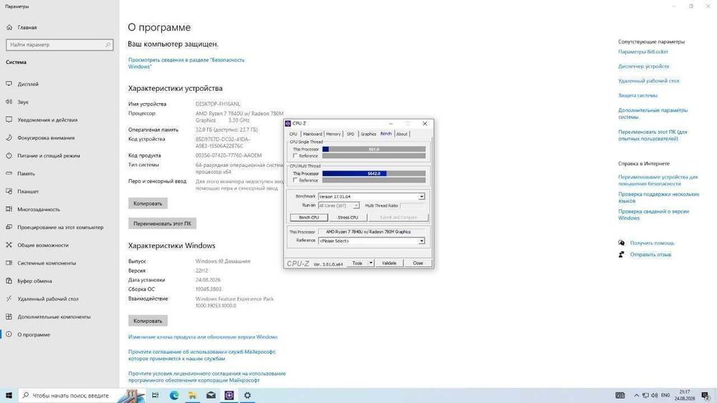717x403 pixels.
Task: Open the Tools dropdown arrow in CPU-Z
Action: pyautogui.click(x=371, y=263)
